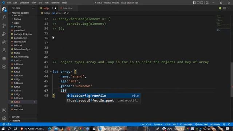The image size is (233, 131).
Task: Expand the TIMELINE section
Action: point(16,121)
